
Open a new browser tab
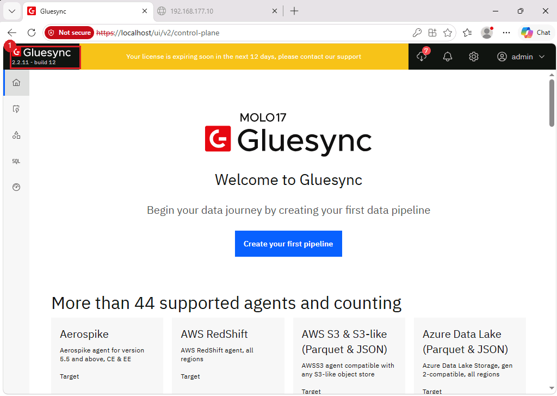[294, 11]
